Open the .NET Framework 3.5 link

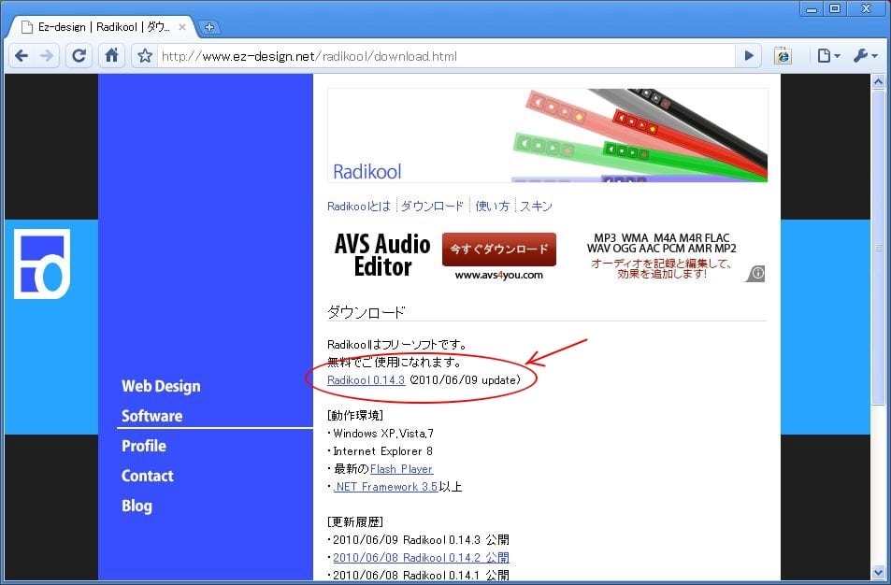[385, 487]
